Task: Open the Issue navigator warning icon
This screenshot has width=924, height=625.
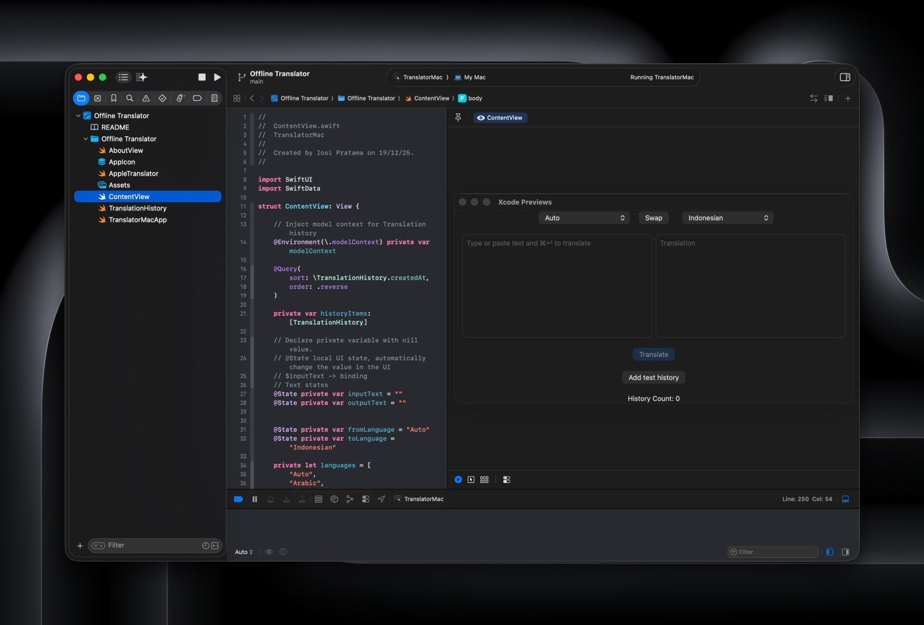Action: pos(146,98)
